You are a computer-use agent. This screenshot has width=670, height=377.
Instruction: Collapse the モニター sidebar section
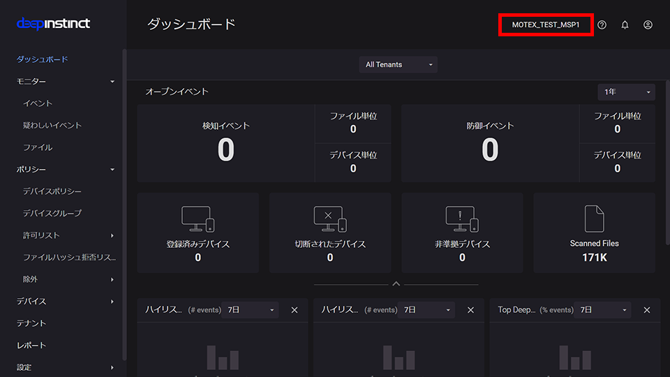[112, 82]
